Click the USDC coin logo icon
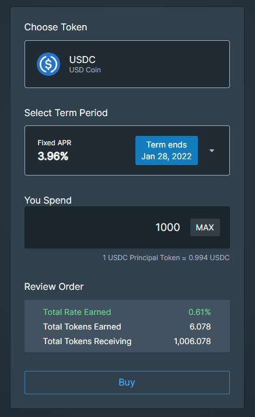Image resolution: width=255 pixels, height=417 pixels. click(x=48, y=64)
